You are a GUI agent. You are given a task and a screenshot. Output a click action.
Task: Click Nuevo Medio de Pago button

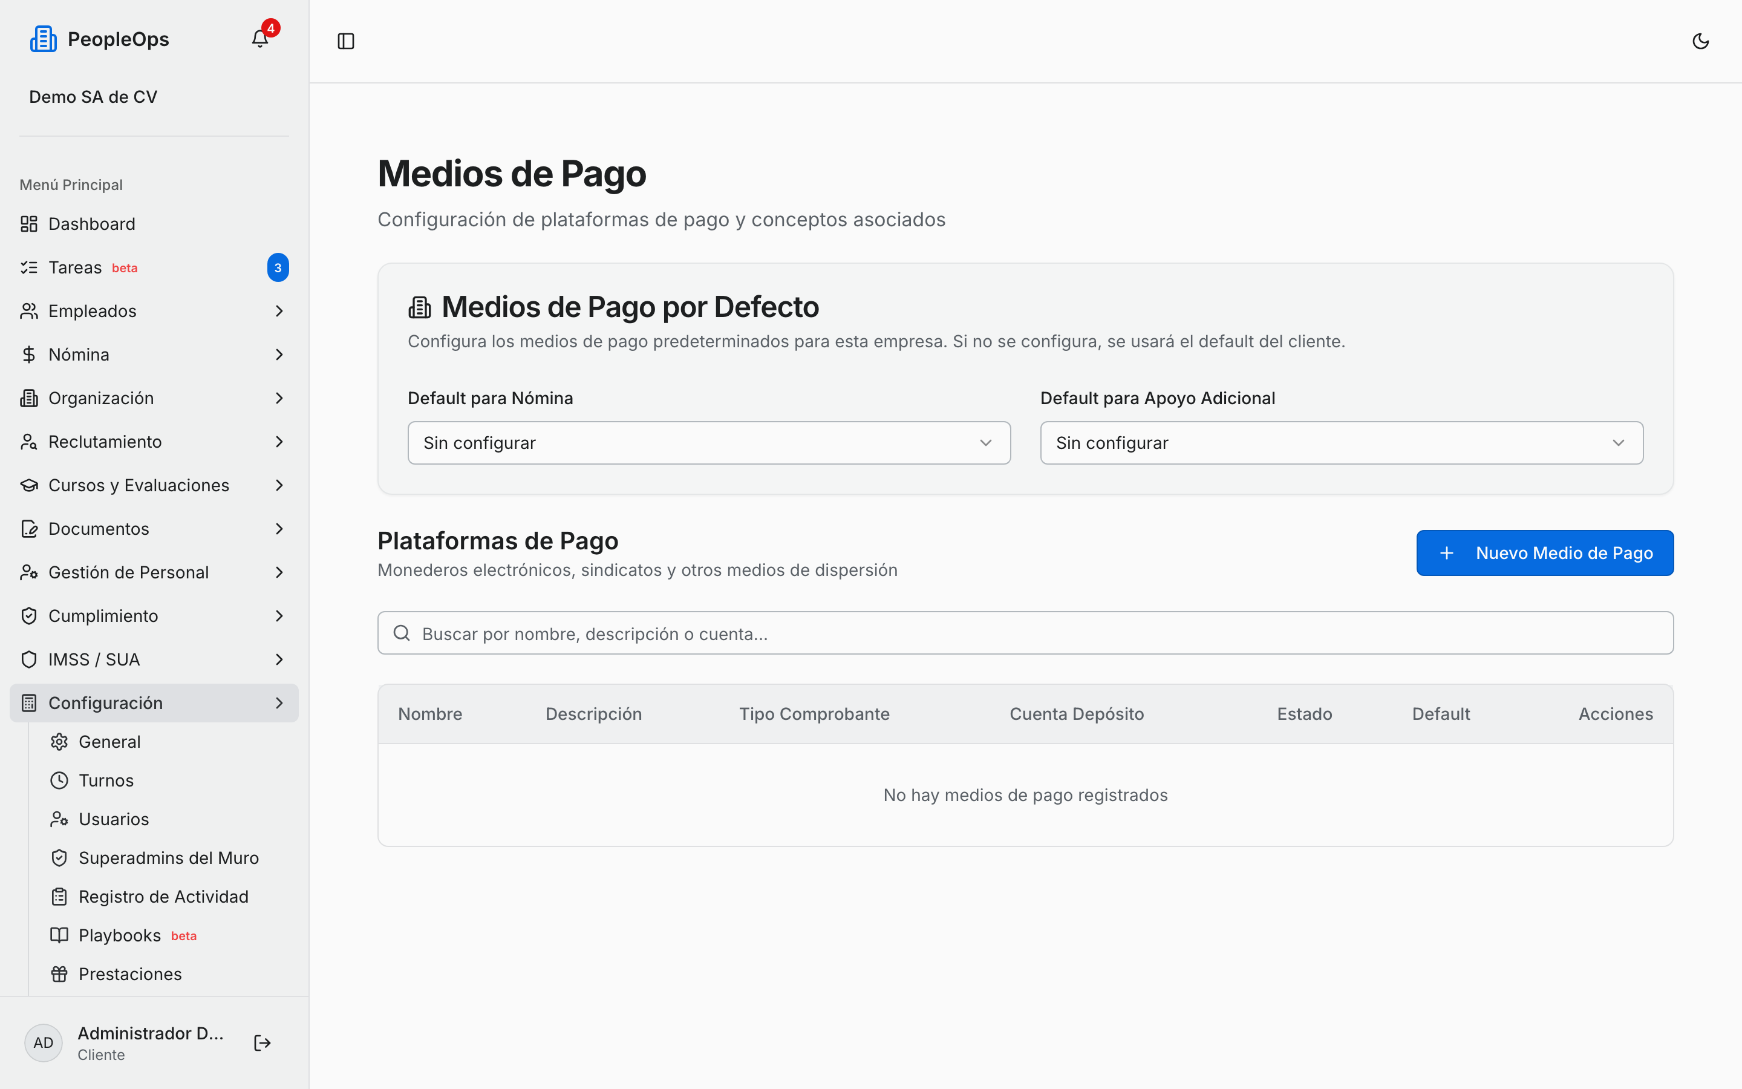(1545, 553)
